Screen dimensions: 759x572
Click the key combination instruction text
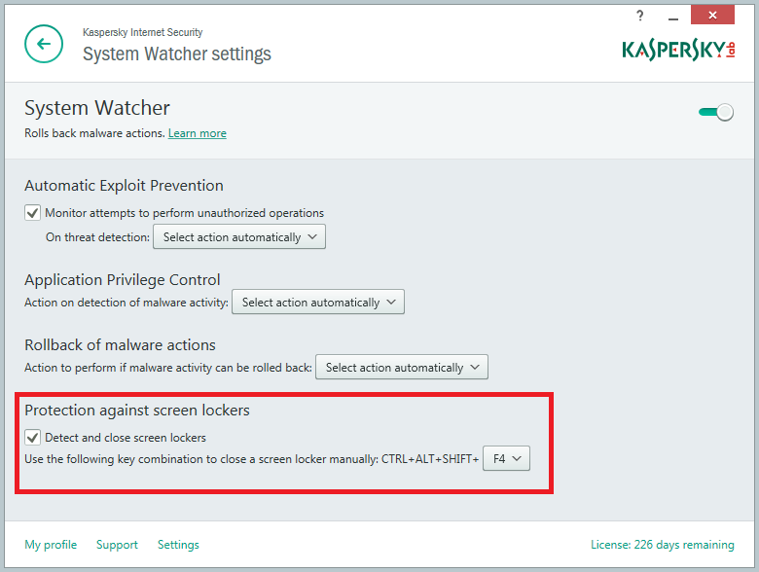pyautogui.click(x=252, y=459)
